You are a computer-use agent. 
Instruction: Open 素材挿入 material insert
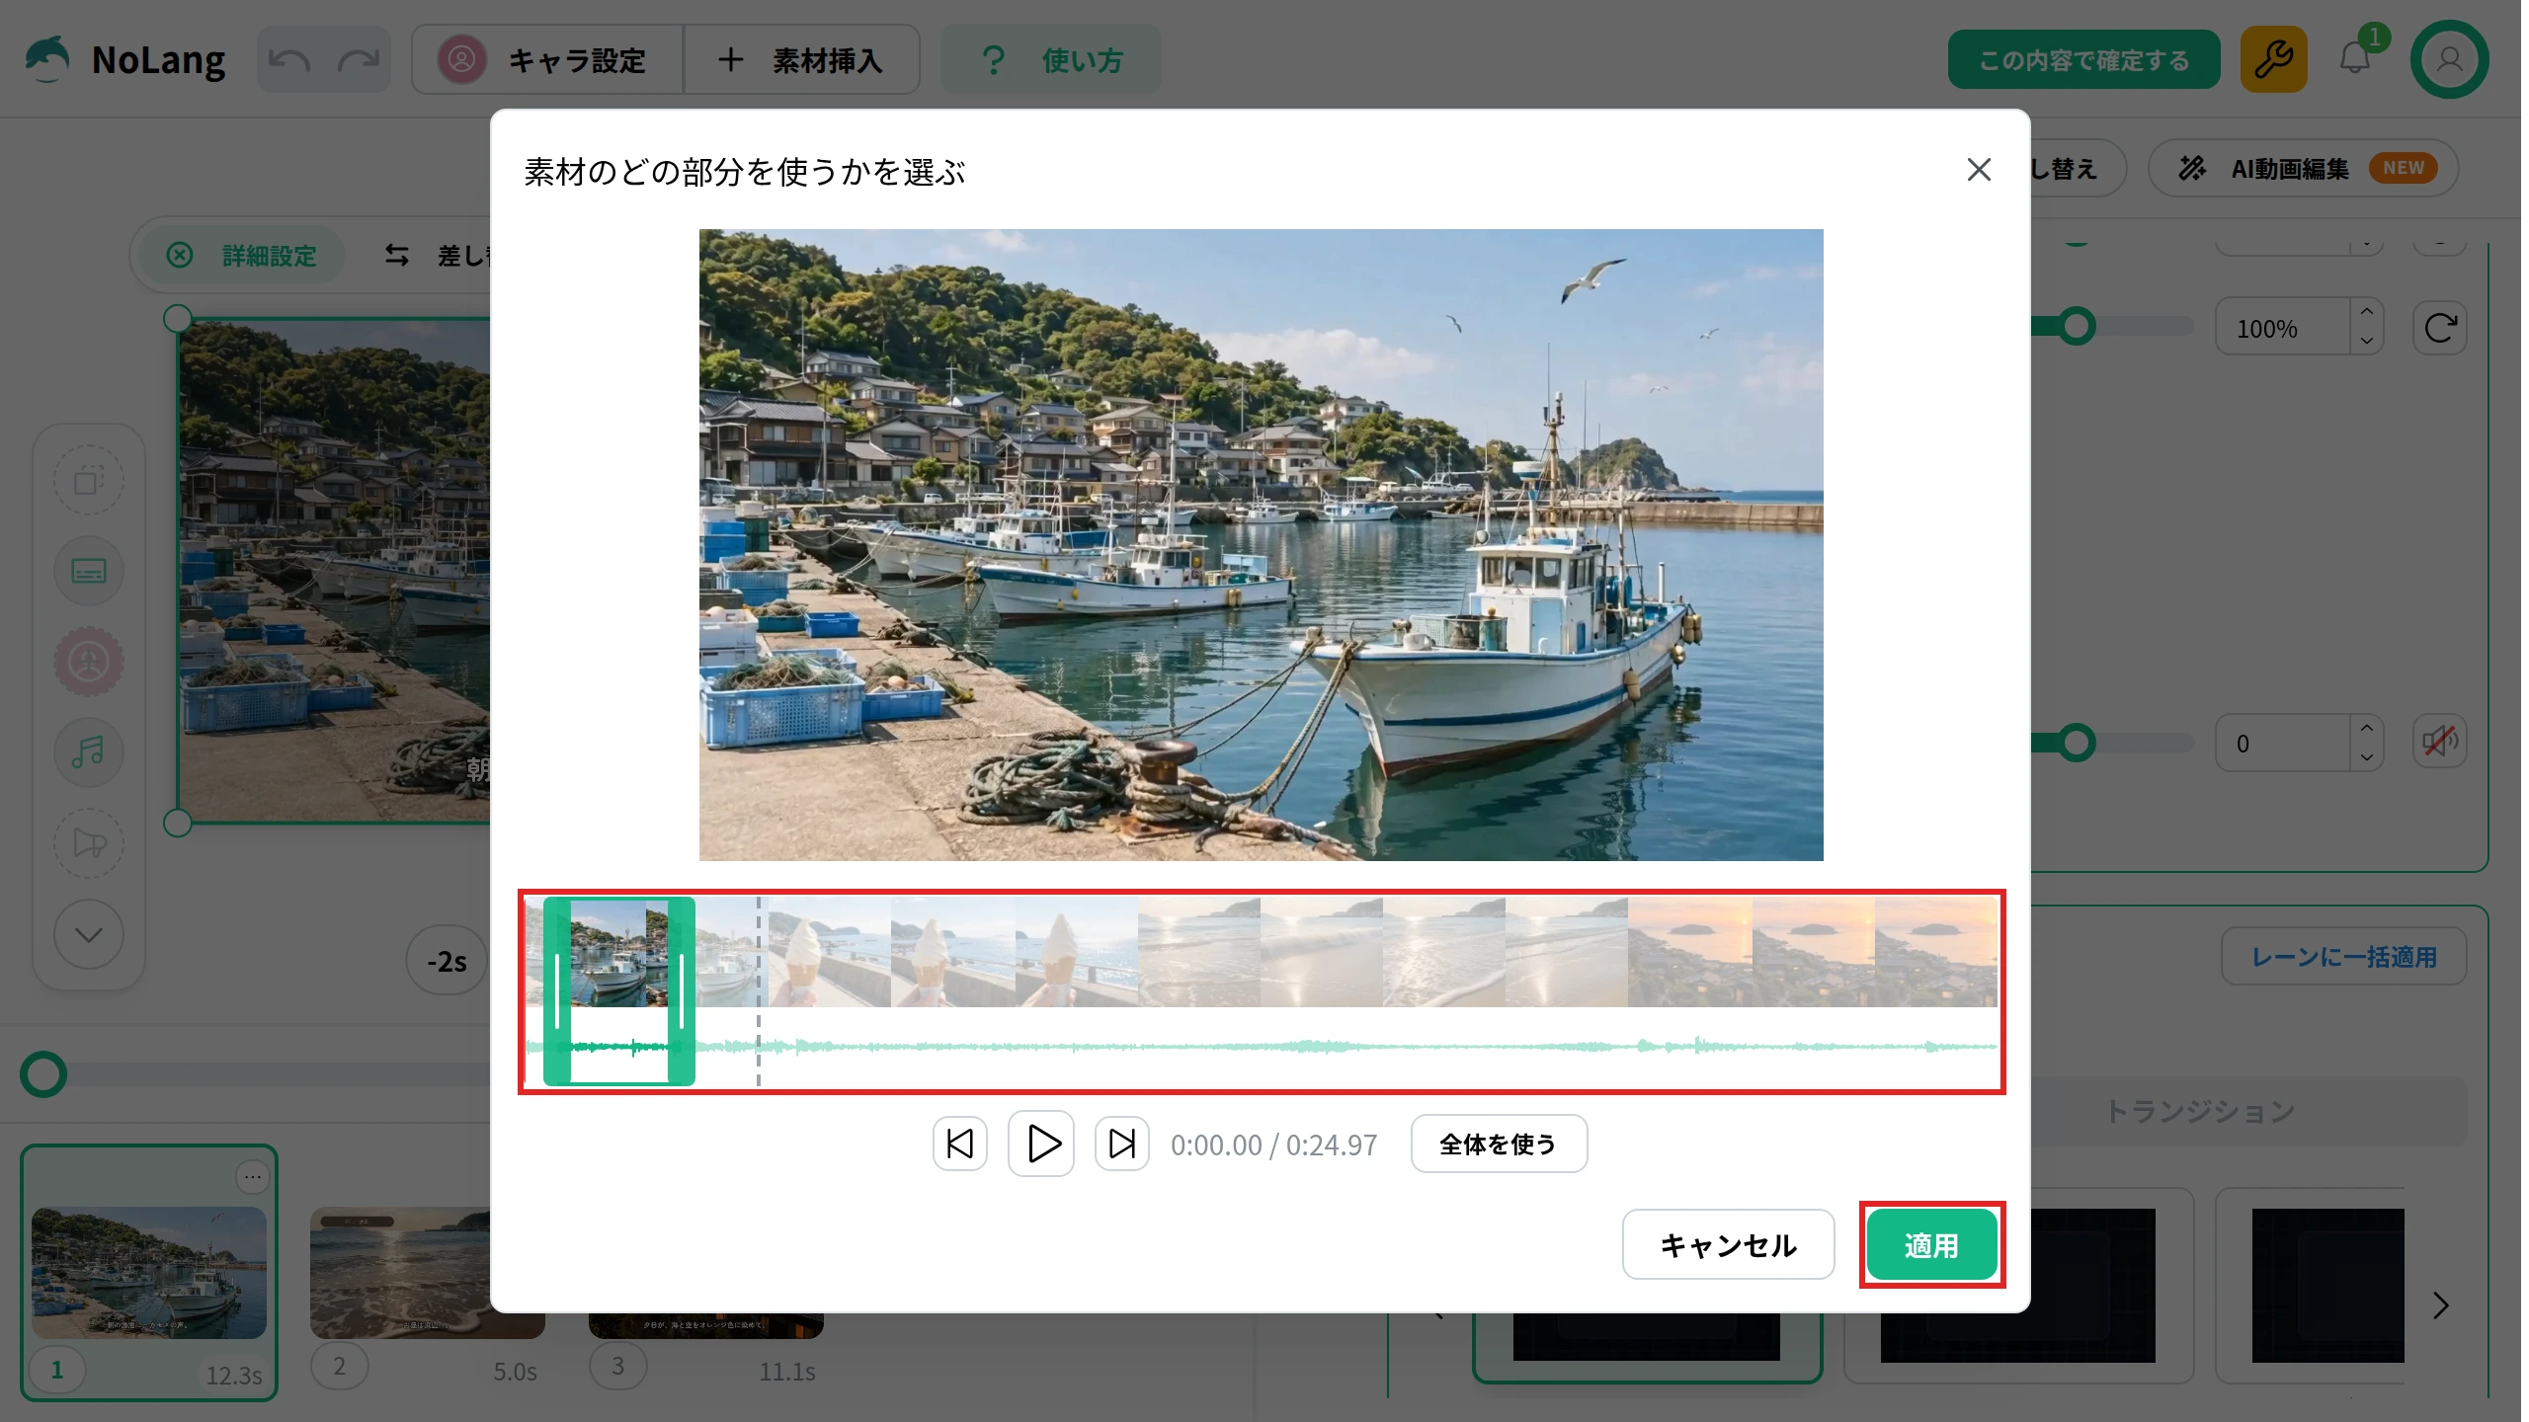[801, 60]
